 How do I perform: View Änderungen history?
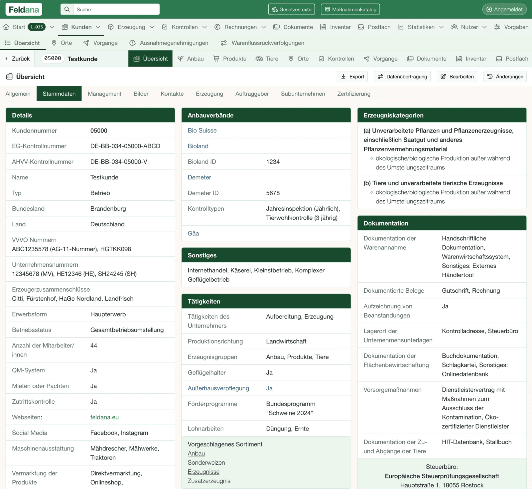[505, 77]
